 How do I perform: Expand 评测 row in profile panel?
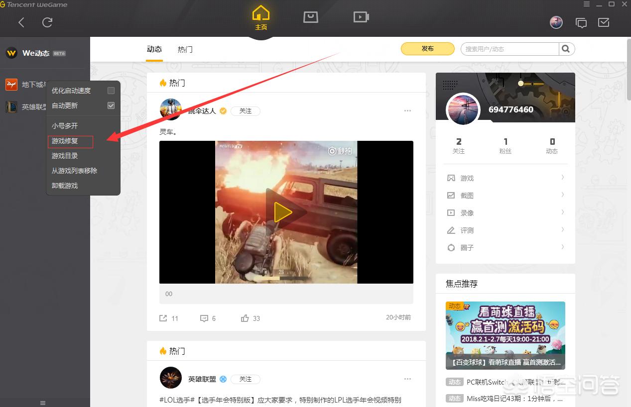(x=505, y=230)
